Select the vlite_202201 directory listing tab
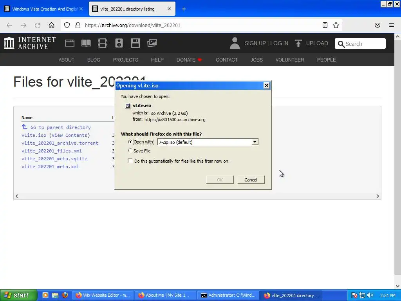 click(132, 9)
